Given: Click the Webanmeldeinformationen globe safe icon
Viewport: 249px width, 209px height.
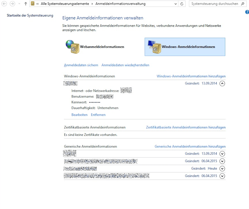Looking at the screenshot, I should click(72, 47).
